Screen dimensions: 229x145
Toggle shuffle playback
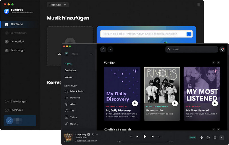tap(131, 136)
